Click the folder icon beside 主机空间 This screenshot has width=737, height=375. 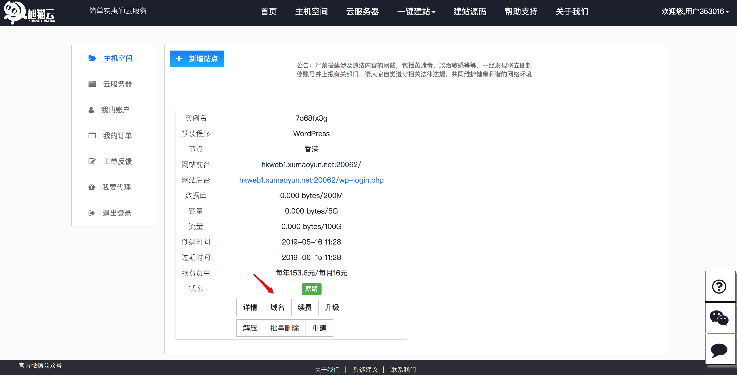click(92, 58)
